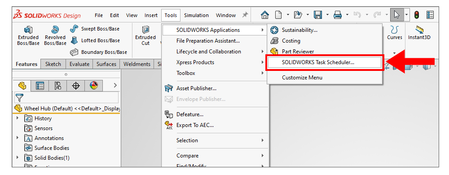This screenshot has height=175, width=449.
Task: Switch to the Surfaces tab
Action: (106, 64)
